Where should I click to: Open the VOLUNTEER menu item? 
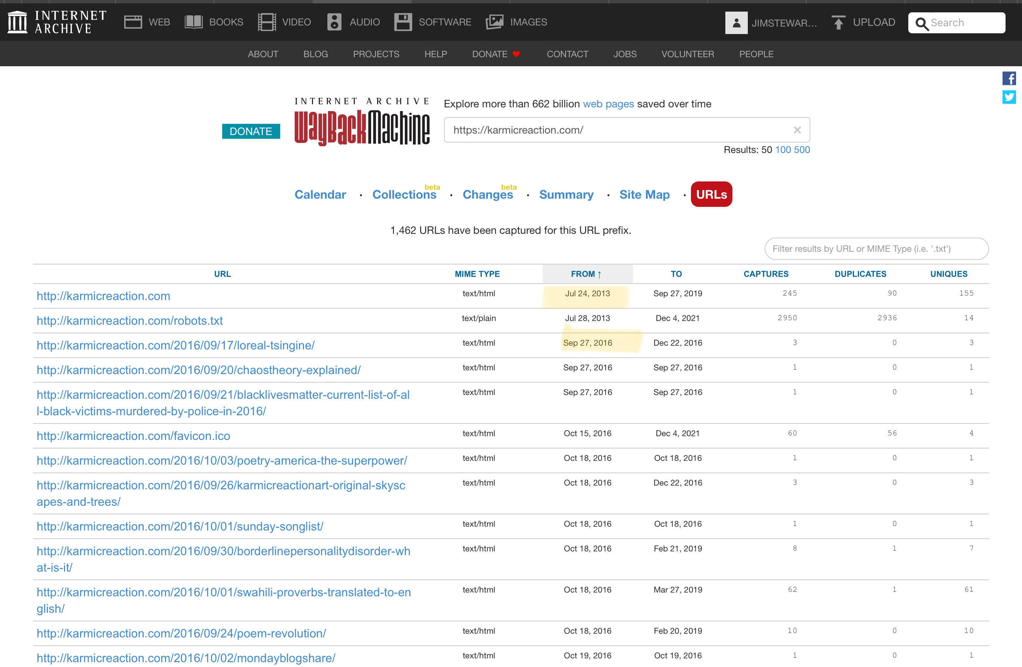tap(688, 54)
